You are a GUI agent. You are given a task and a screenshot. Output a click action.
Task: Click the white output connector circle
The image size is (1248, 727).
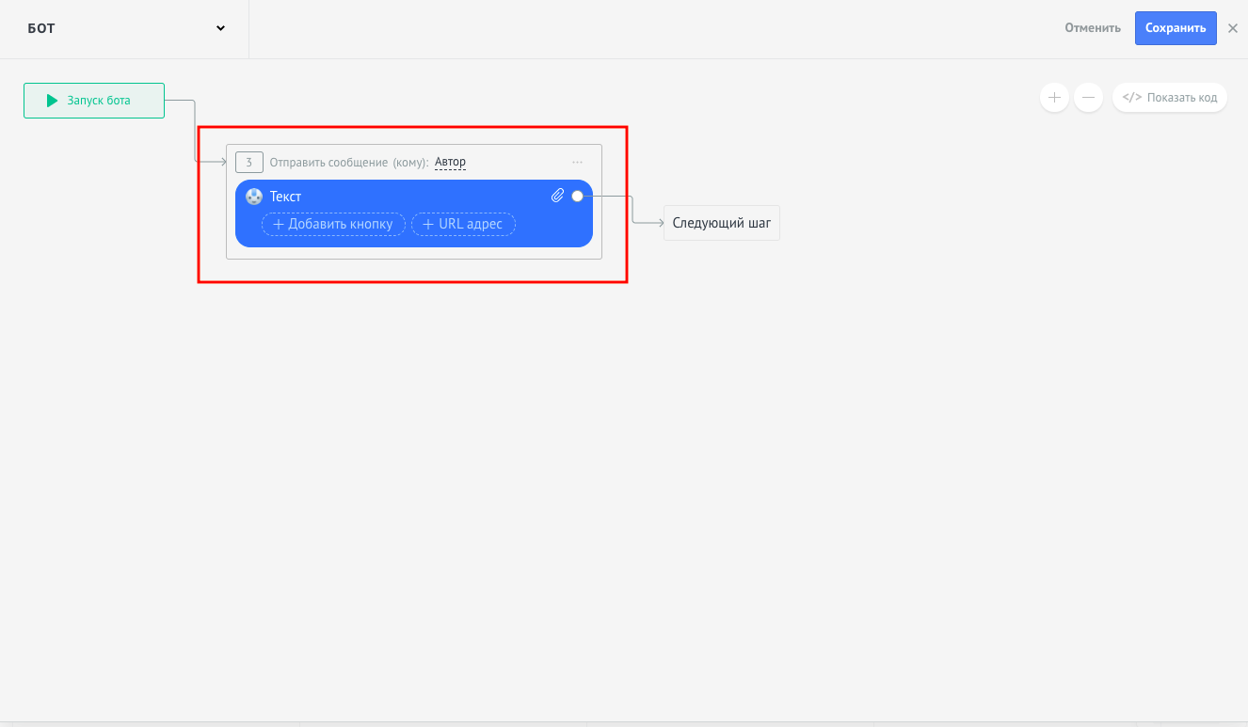[577, 196]
